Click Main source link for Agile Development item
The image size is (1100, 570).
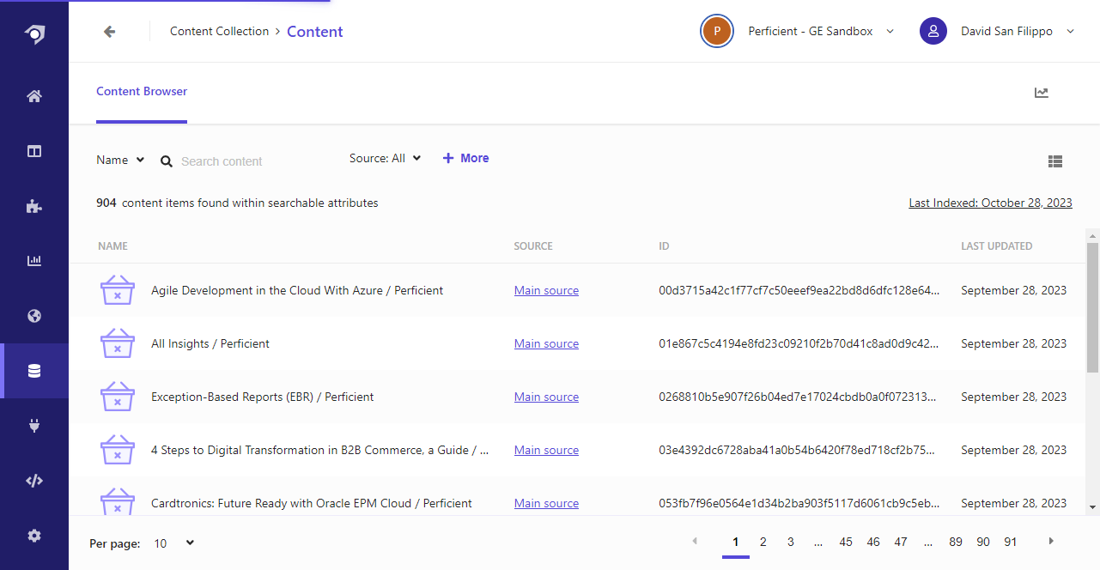546,290
